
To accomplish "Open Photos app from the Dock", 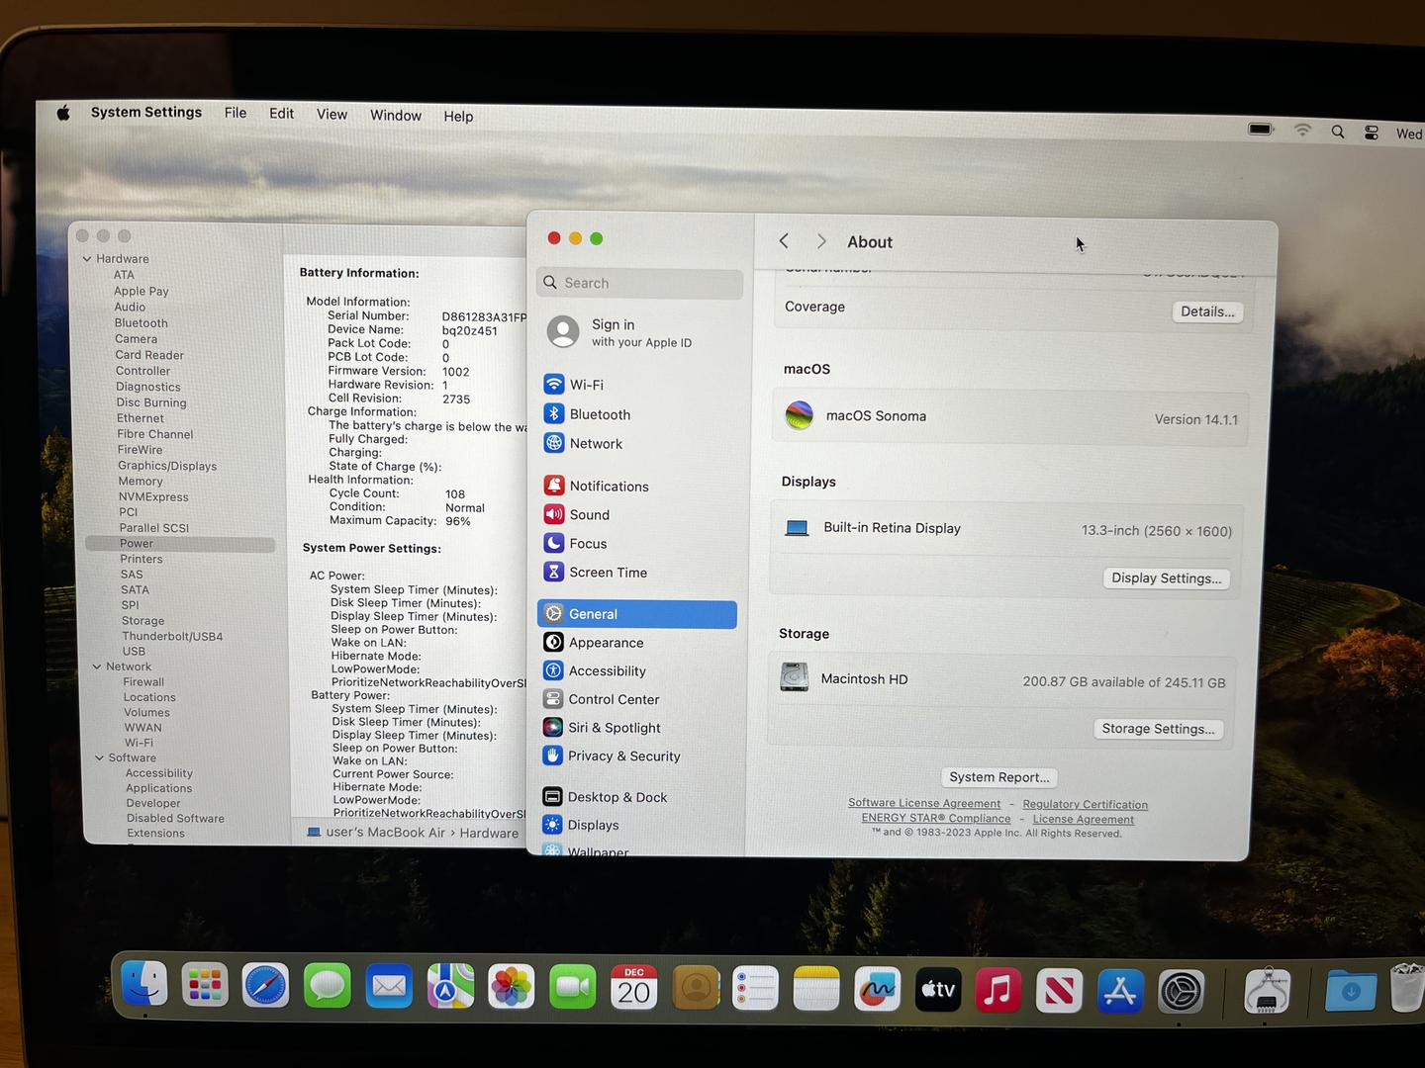I will pos(511,987).
